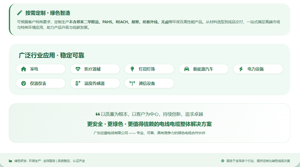Click the factory icon in the footer
The height and width of the screenshot is (167, 300).
point(10,161)
